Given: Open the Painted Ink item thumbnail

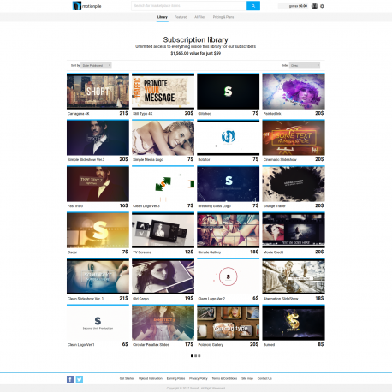Looking at the screenshot, I should [x=294, y=92].
